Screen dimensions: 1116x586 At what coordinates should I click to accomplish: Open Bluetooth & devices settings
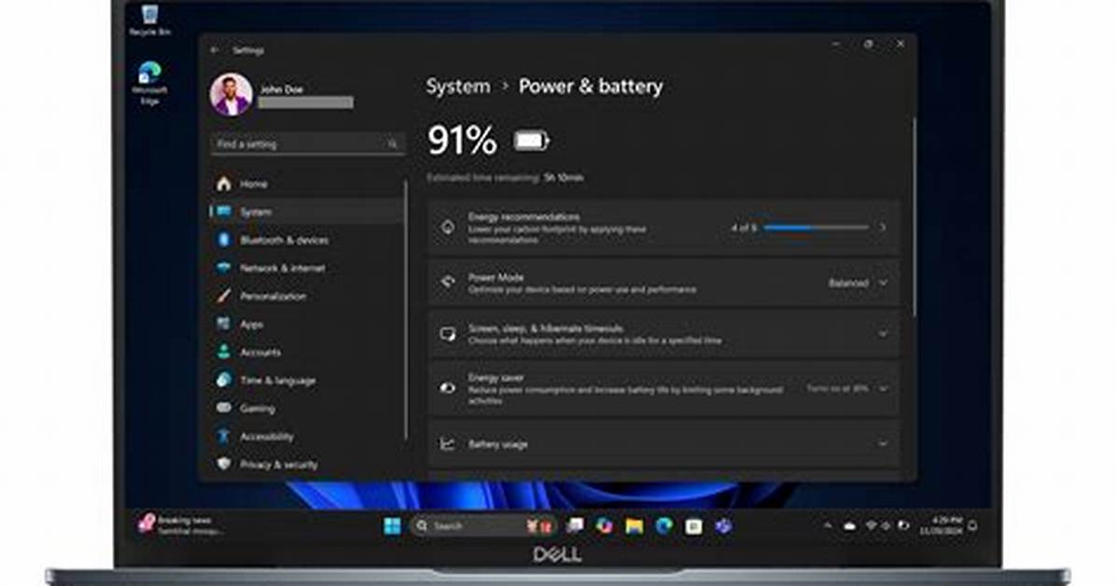[306, 240]
